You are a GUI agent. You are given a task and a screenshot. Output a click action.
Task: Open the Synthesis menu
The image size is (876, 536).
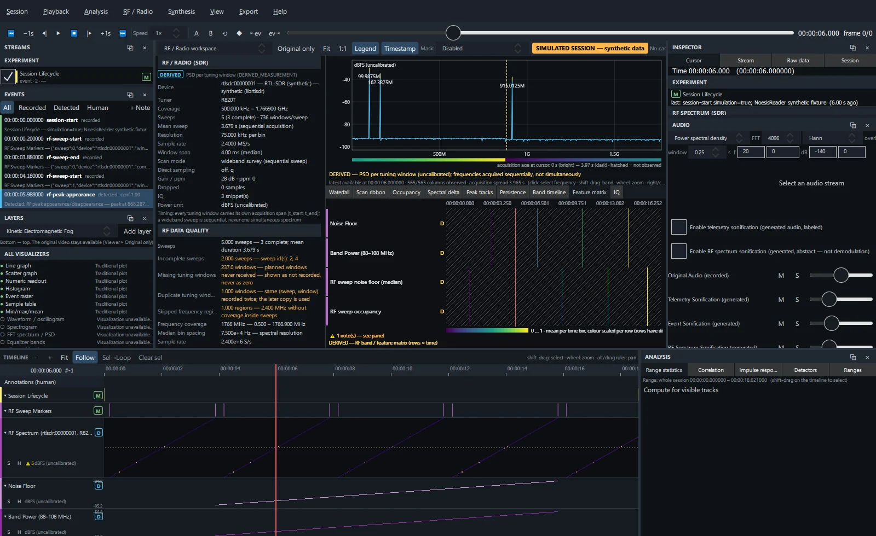(181, 11)
